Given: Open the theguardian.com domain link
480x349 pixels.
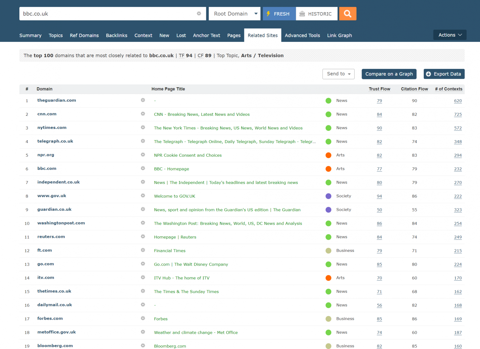Looking at the screenshot, I should point(57,100).
